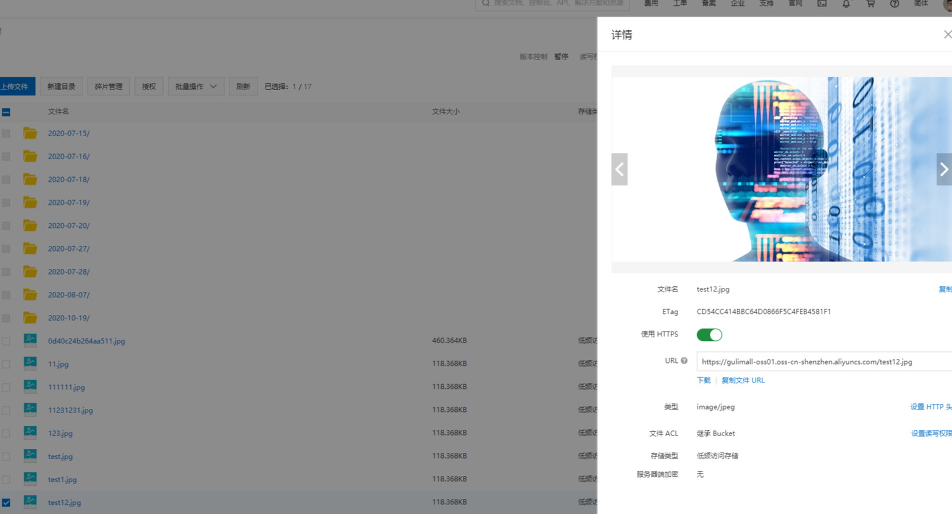The height and width of the screenshot is (514, 952).
Task: Click the 新建目录 new folder button
Action: pos(61,87)
